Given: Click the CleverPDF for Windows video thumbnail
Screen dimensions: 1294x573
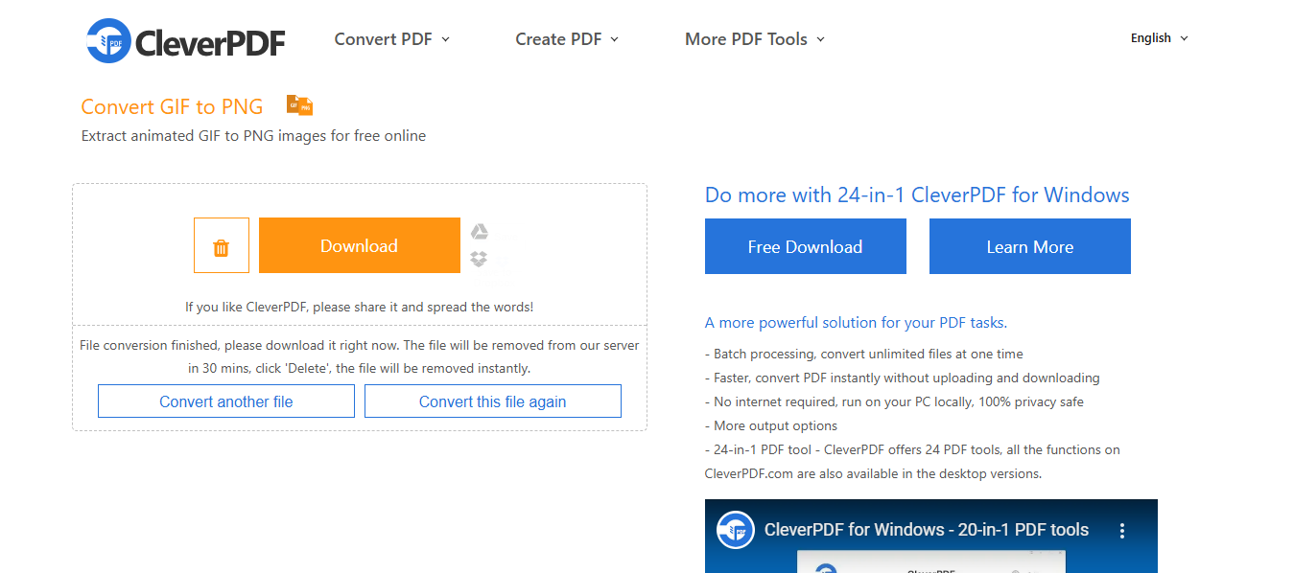Looking at the screenshot, I should [x=931, y=537].
